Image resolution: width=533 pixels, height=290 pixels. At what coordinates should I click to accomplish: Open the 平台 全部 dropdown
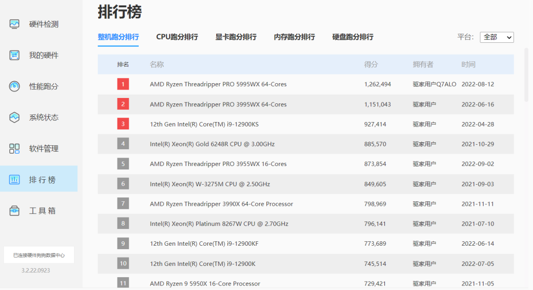(496, 37)
